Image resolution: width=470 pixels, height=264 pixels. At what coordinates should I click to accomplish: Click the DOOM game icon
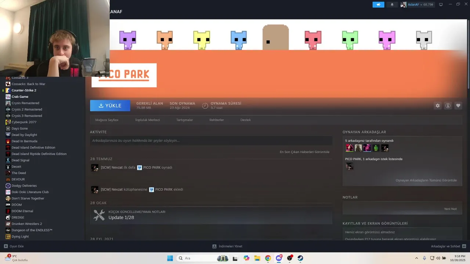click(x=8, y=205)
